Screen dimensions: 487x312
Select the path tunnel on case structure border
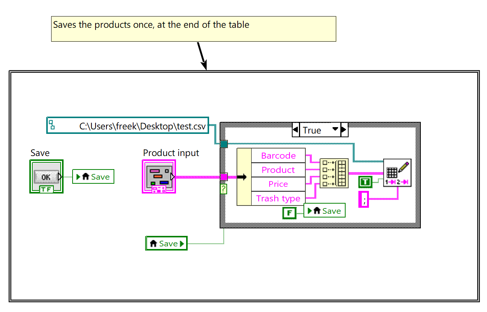click(x=224, y=144)
